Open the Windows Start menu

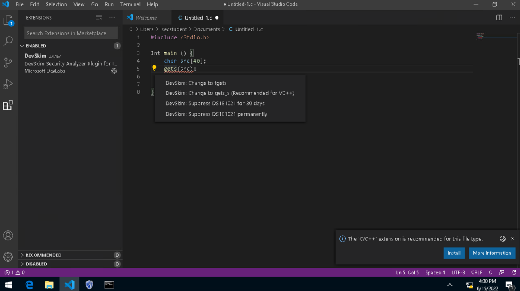[8, 285]
